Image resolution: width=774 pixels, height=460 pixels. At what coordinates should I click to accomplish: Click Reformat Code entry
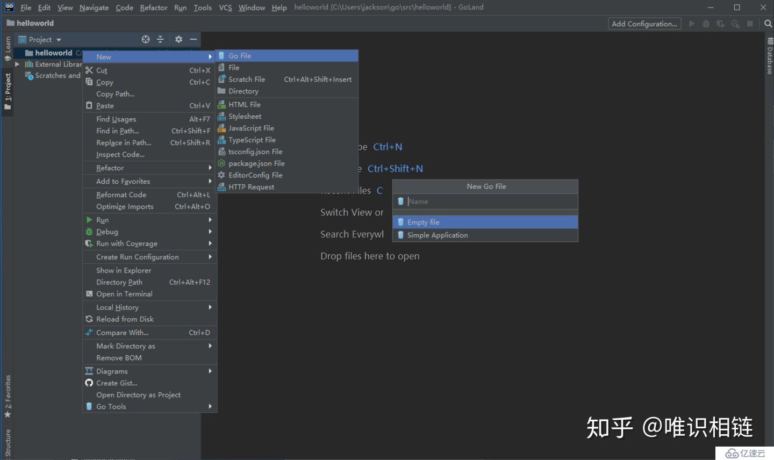pos(150,195)
